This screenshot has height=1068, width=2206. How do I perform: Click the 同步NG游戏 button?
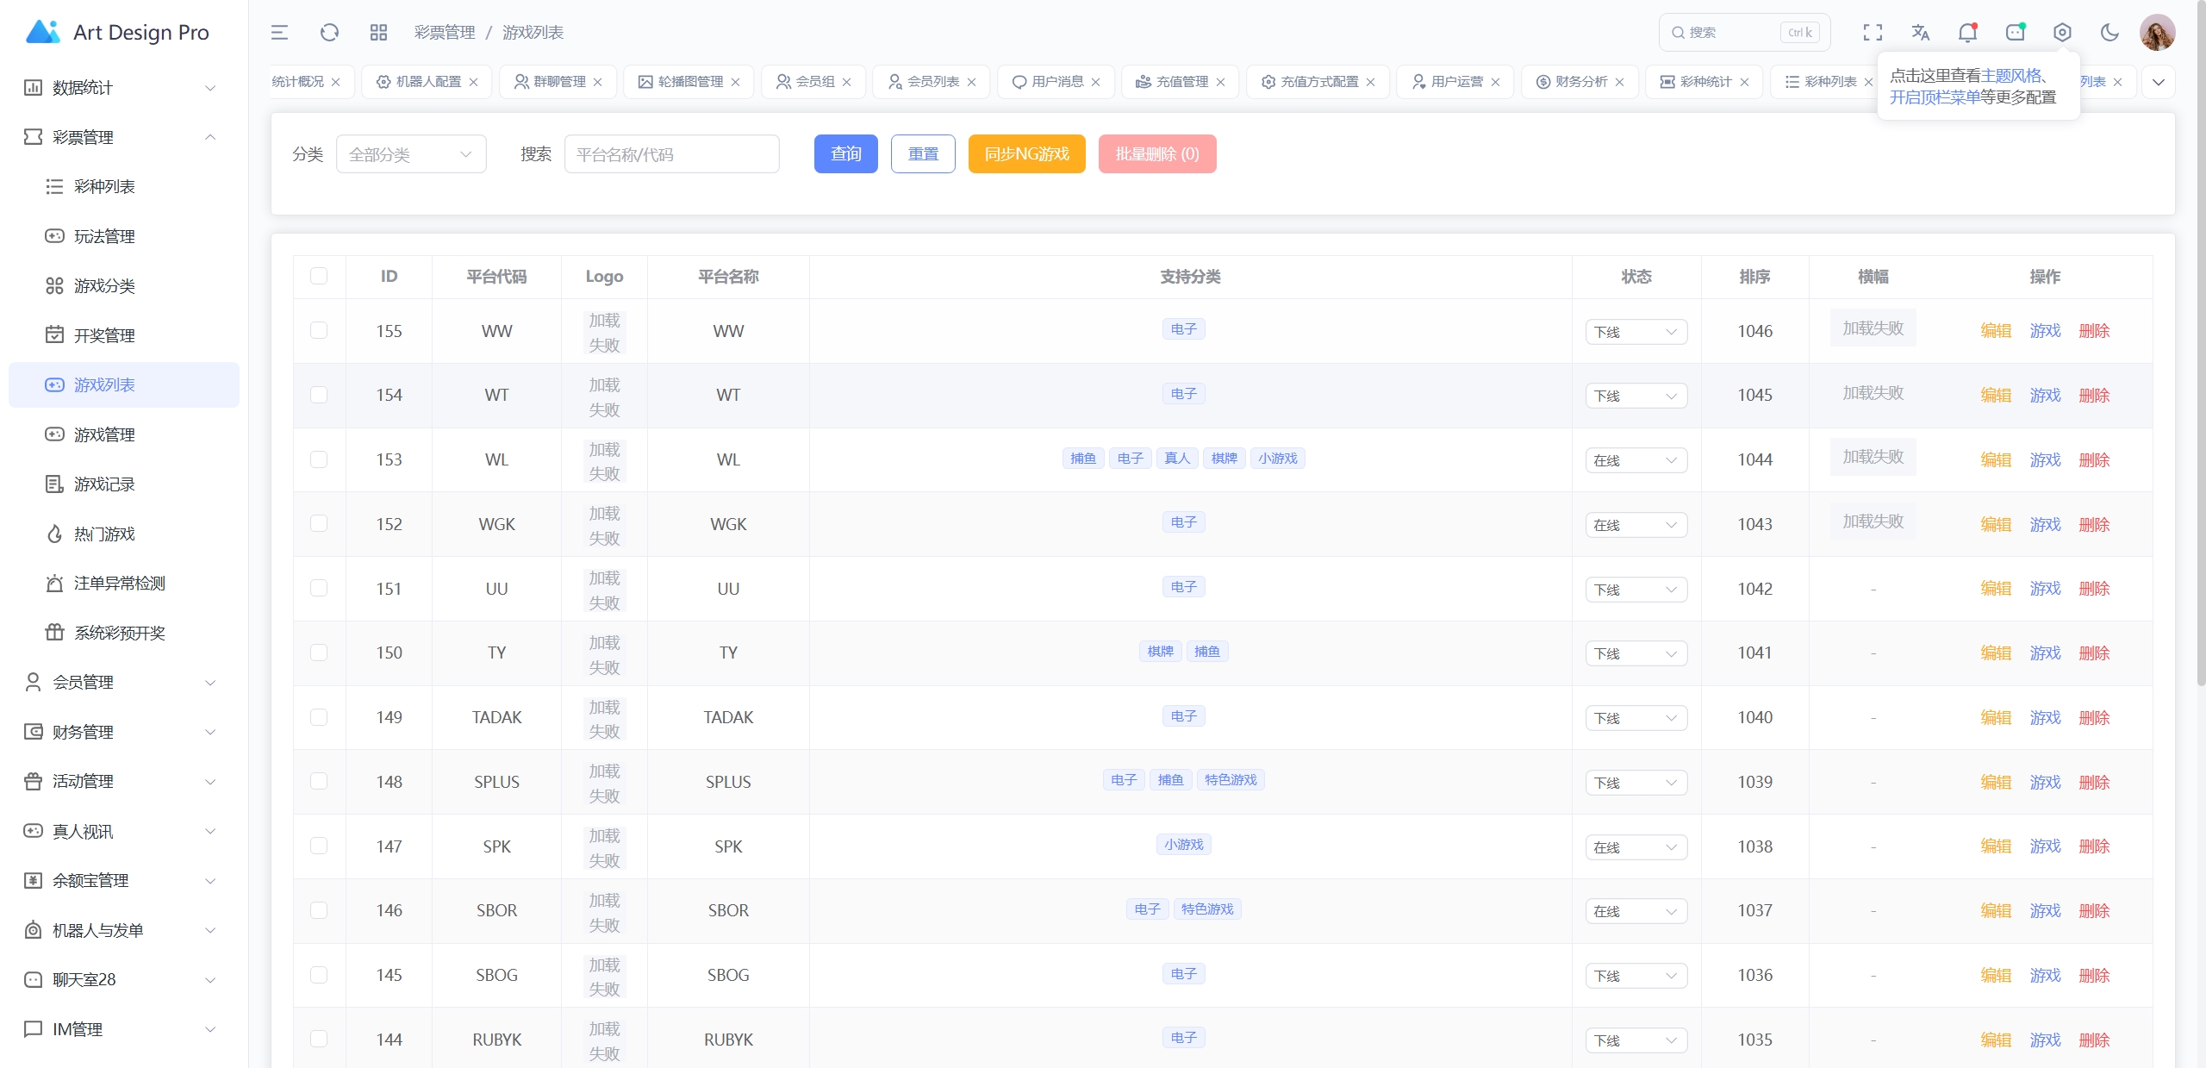1026,154
